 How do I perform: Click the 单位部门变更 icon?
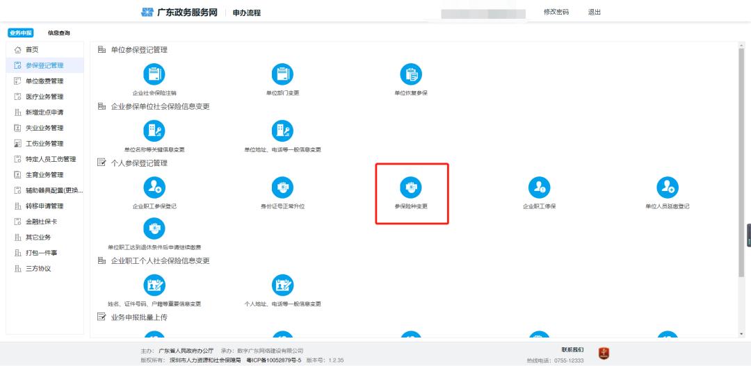(x=282, y=74)
